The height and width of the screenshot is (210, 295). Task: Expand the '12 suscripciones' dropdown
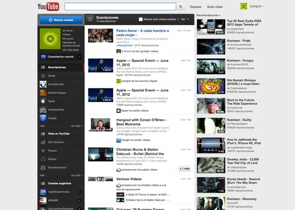[x=107, y=21]
